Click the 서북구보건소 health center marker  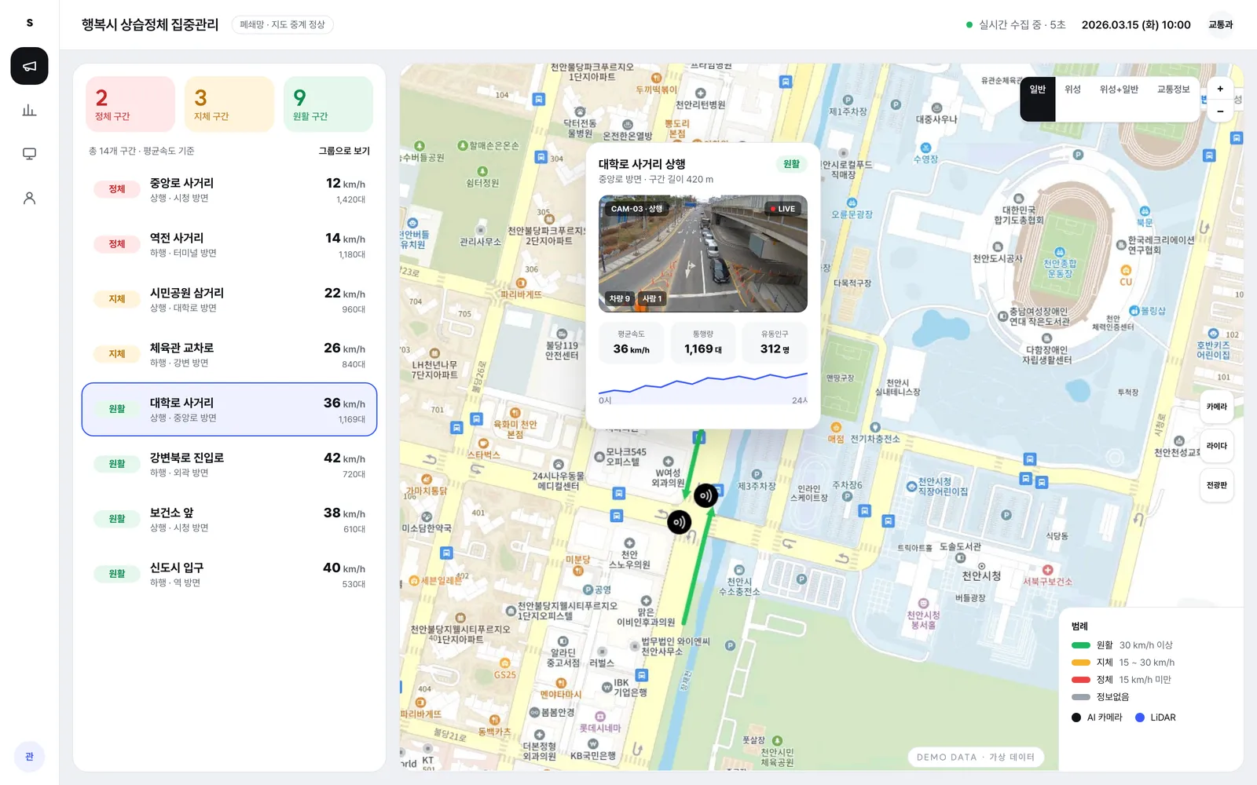(1047, 570)
